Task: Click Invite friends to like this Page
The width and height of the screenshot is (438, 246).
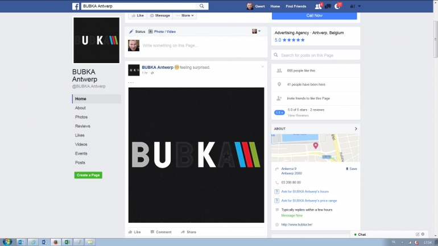Action: pos(308,98)
